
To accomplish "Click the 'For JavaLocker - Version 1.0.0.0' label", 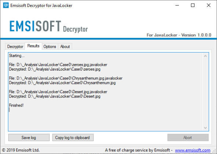I will click(179, 35).
